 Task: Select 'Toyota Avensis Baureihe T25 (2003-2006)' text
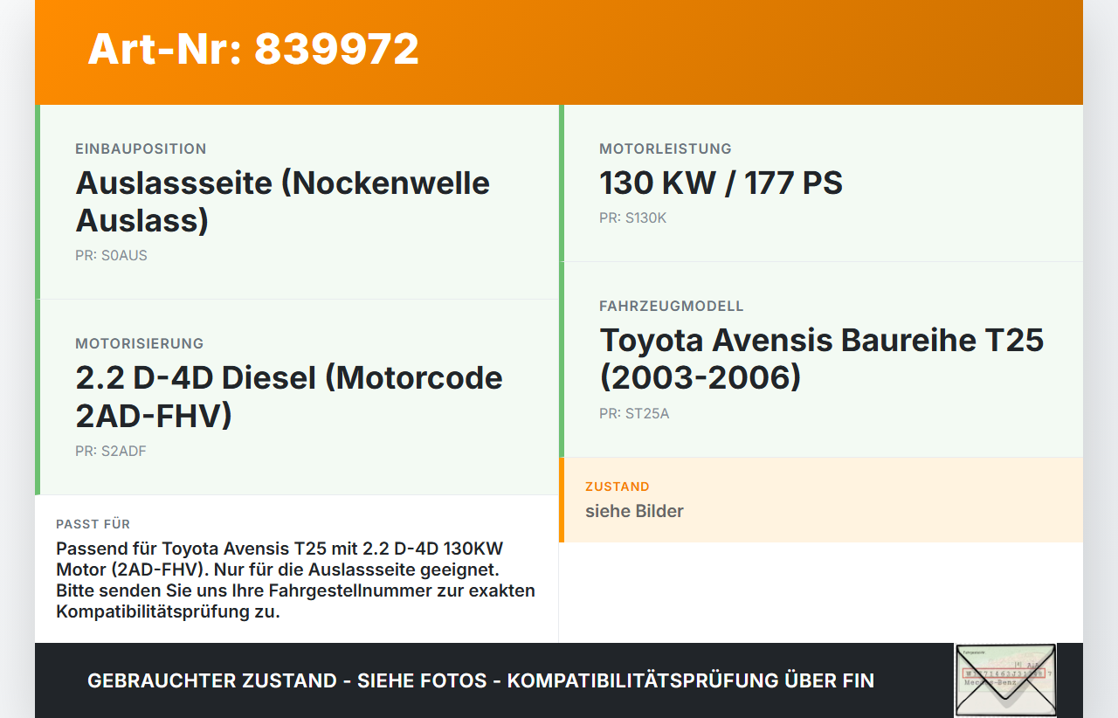tap(822, 358)
